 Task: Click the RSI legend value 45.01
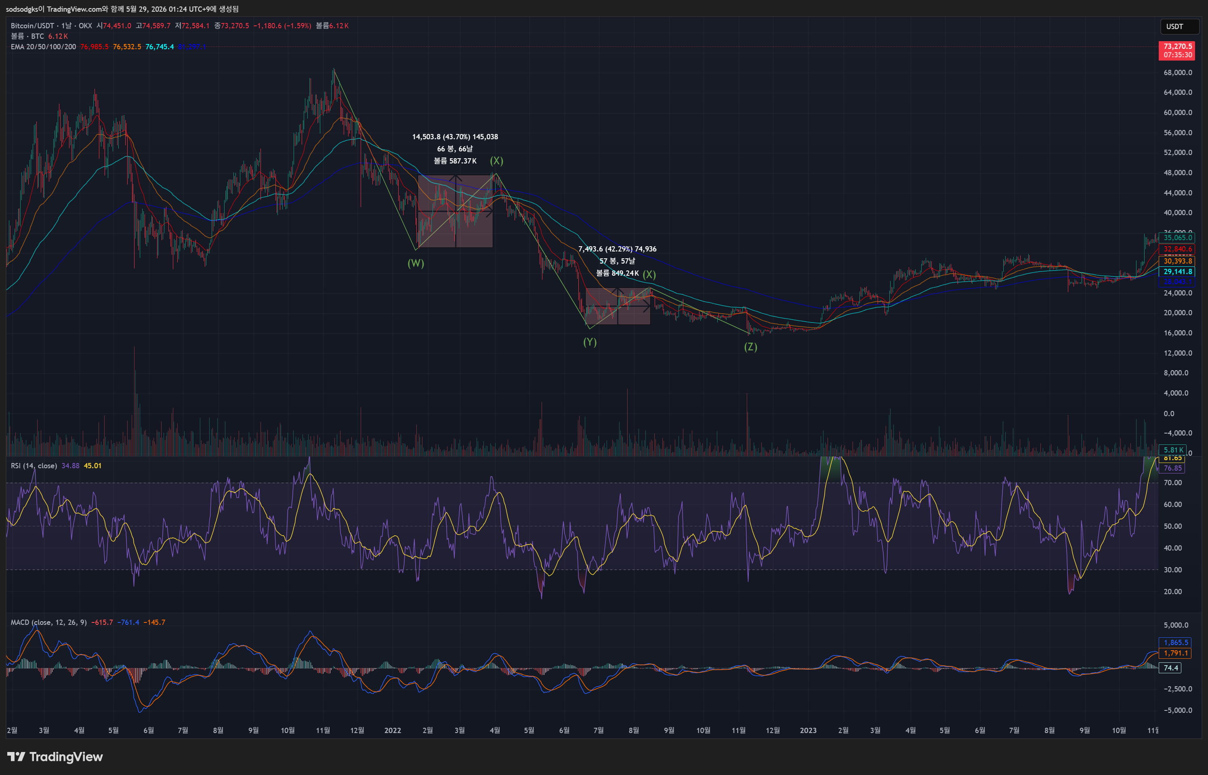point(92,466)
